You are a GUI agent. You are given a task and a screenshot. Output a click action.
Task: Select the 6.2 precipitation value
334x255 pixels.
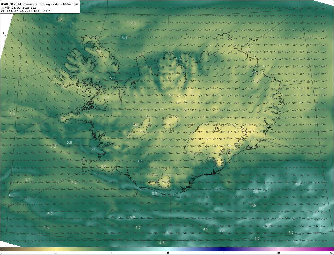50,214
